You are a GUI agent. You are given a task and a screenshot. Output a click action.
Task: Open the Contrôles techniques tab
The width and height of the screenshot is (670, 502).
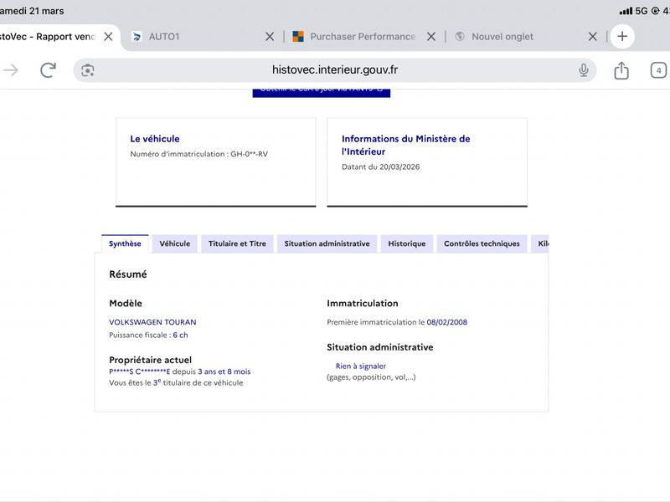click(482, 243)
